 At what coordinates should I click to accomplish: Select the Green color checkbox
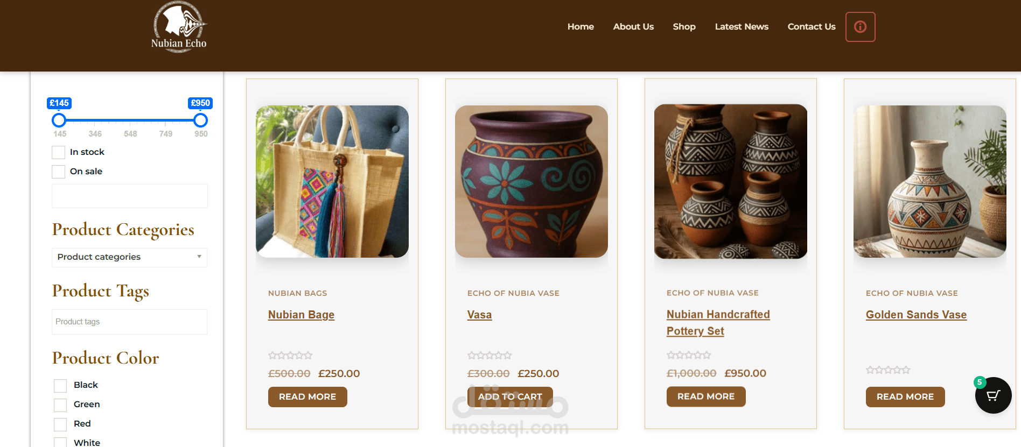tap(60, 405)
